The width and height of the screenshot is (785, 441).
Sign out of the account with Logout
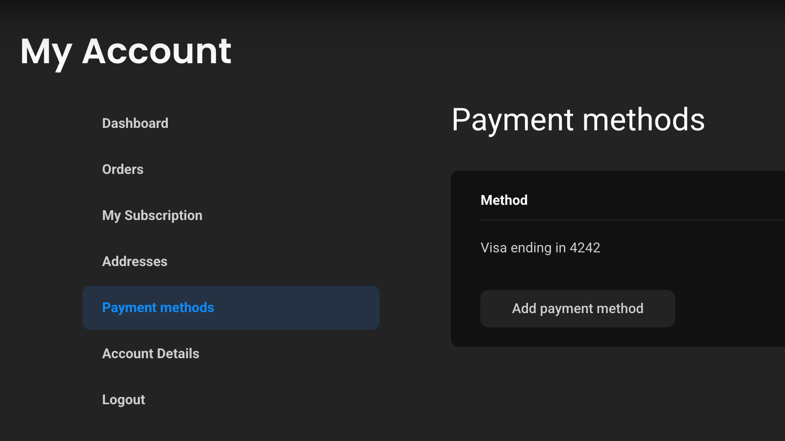point(124,399)
